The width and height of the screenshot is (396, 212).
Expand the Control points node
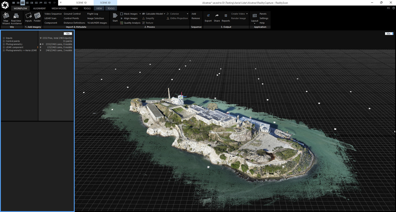[4, 41]
